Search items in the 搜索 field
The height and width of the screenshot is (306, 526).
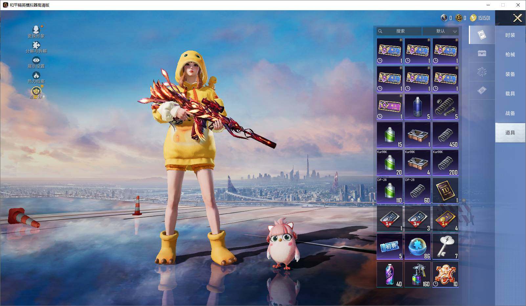[399, 31]
